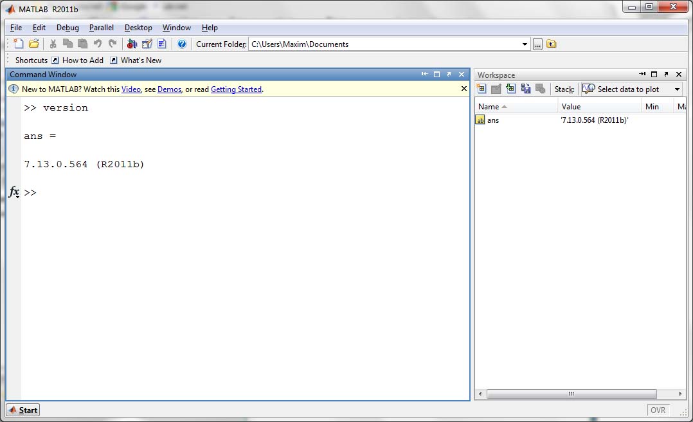Image resolution: width=693 pixels, height=422 pixels.
Task: Open the MATLAB Start menu button
Action: coord(22,410)
